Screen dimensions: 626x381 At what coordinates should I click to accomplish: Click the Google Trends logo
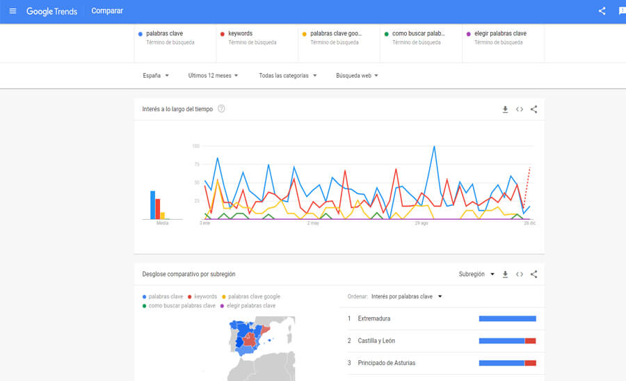(x=52, y=11)
